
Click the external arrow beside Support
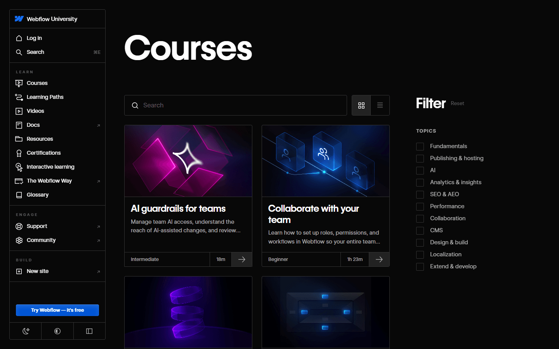tap(99, 226)
